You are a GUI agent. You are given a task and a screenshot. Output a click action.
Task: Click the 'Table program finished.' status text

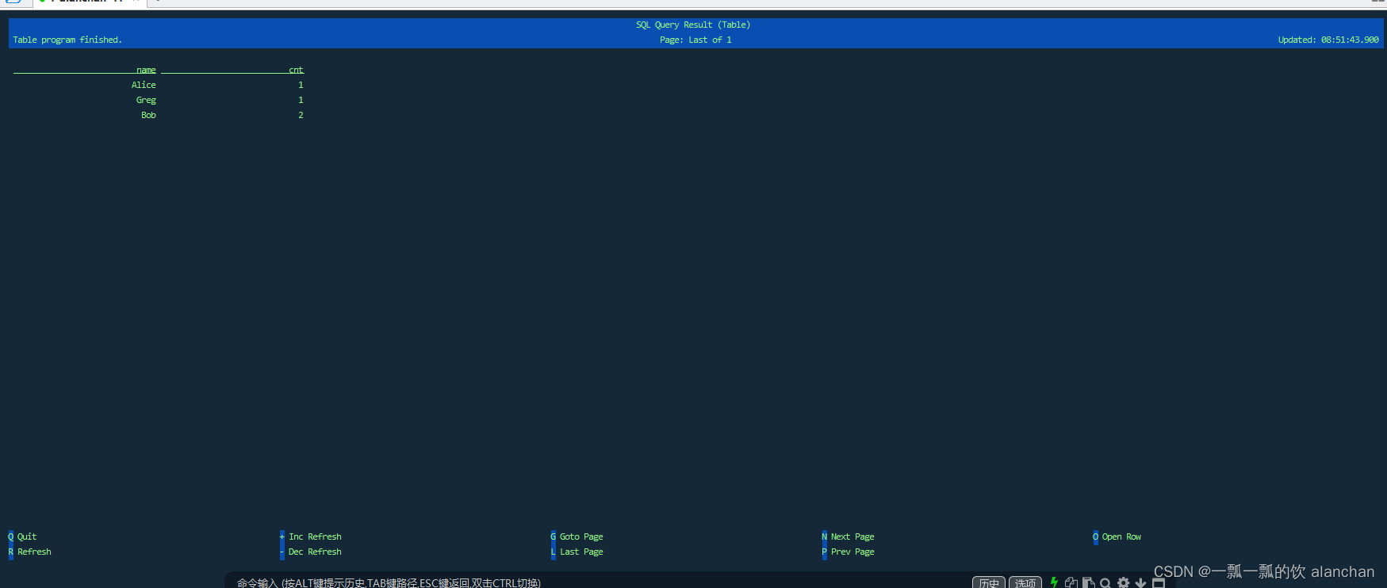point(67,40)
